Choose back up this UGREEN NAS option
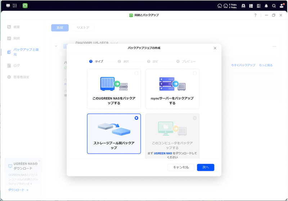 [114, 89]
